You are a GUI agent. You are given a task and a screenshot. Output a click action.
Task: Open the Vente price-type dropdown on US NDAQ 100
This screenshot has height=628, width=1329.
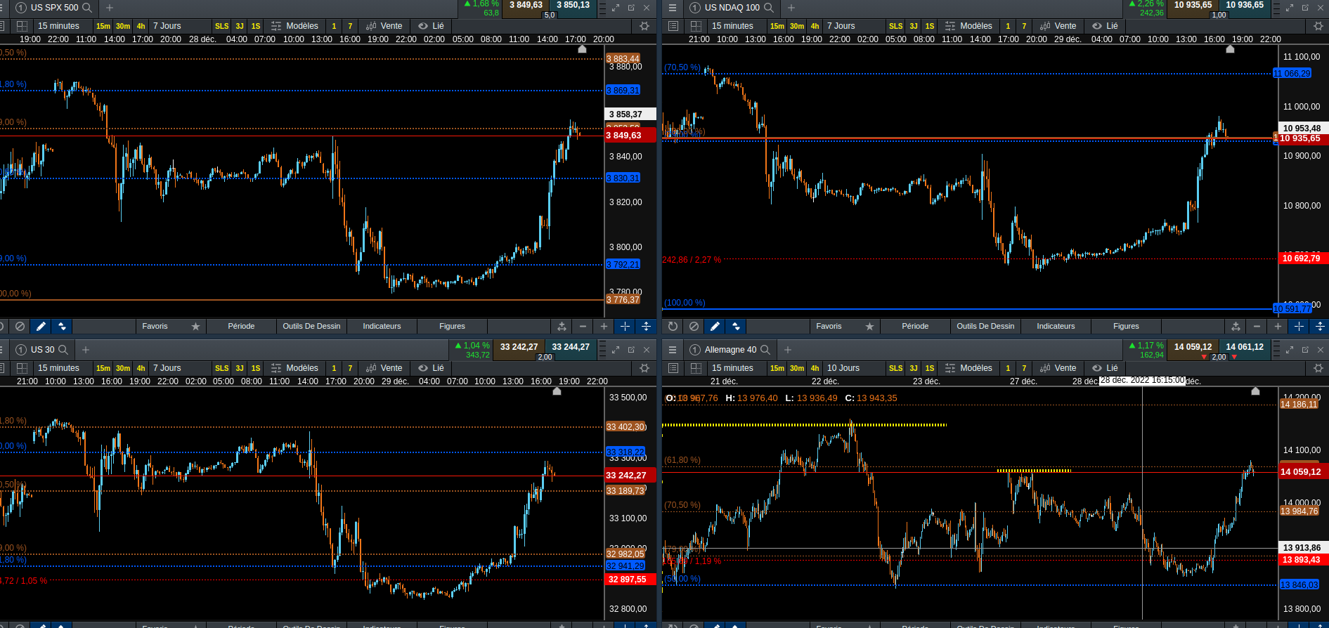pos(1058,26)
